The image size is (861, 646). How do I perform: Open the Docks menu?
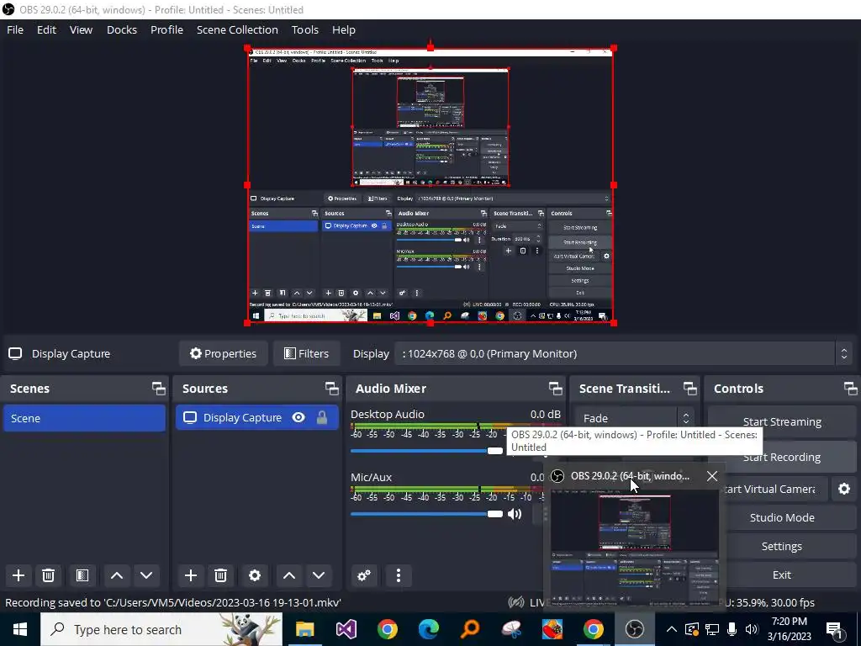tap(121, 29)
